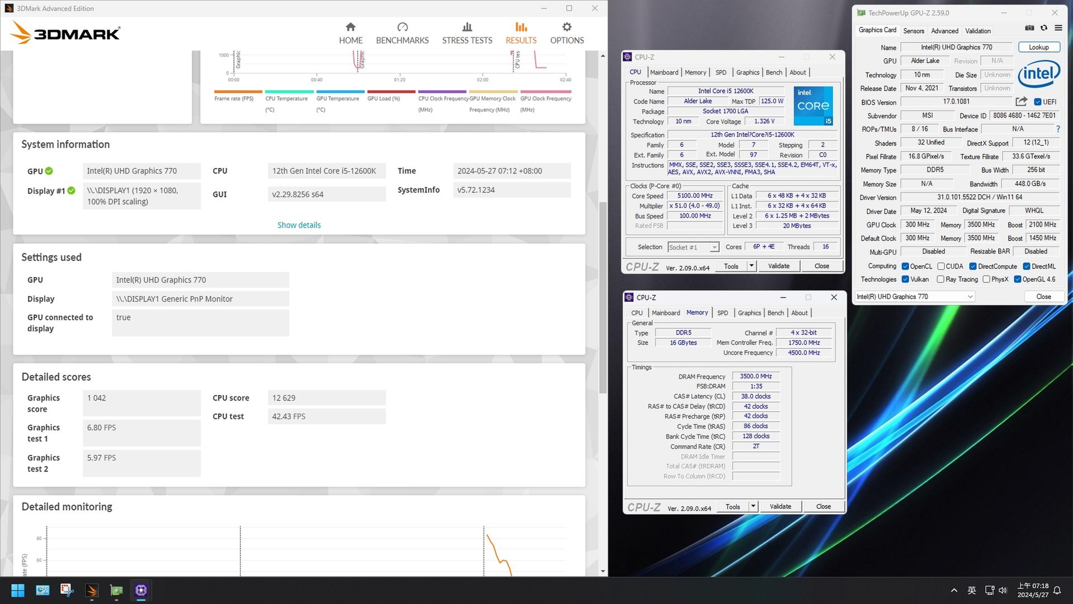Image resolution: width=1073 pixels, height=604 pixels.
Task: Open Bench tab in upper CPU-Z window
Action: tap(774, 72)
